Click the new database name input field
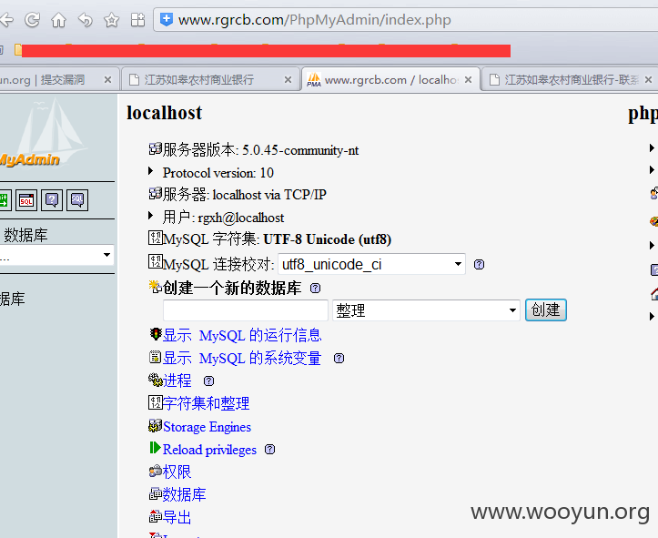The width and height of the screenshot is (658, 538). (246, 310)
